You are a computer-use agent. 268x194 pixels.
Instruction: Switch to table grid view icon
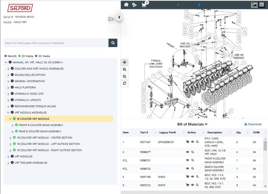(262, 5)
